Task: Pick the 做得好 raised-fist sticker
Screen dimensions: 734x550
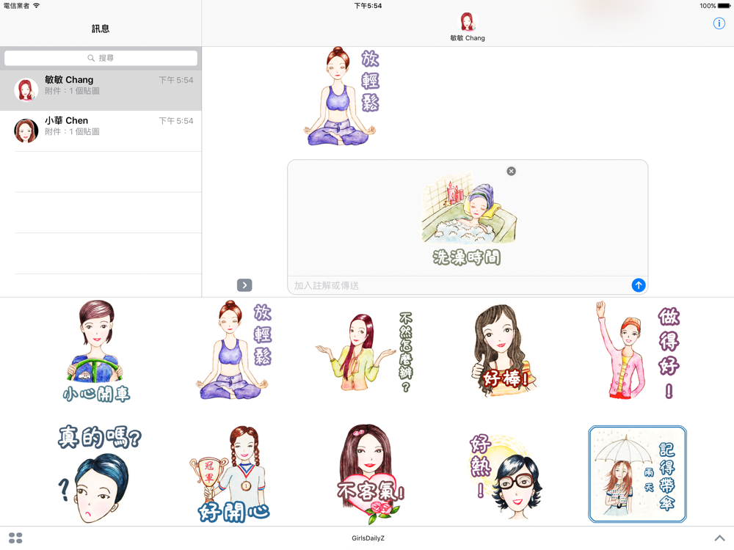Action: pos(638,351)
